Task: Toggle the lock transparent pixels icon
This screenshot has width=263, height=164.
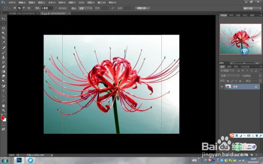Action: pos(228,81)
